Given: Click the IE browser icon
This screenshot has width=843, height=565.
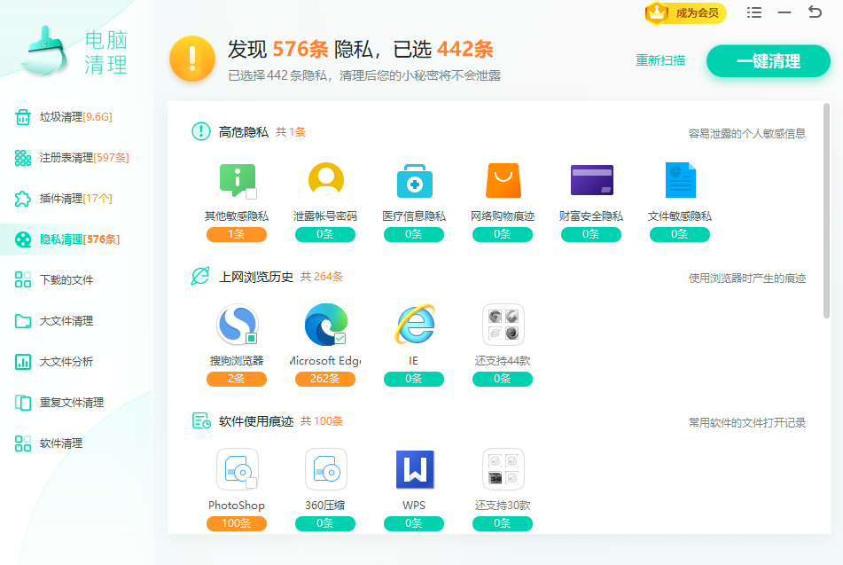Looking at the screenshot, I should click(414, 325).
